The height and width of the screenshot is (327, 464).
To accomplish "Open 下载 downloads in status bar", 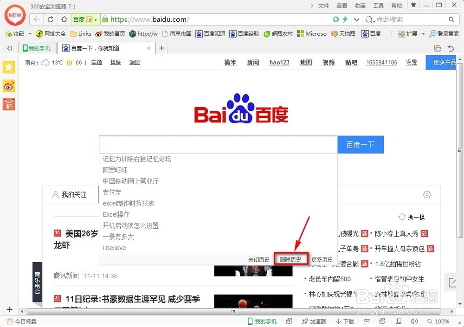I will point(345,321).
